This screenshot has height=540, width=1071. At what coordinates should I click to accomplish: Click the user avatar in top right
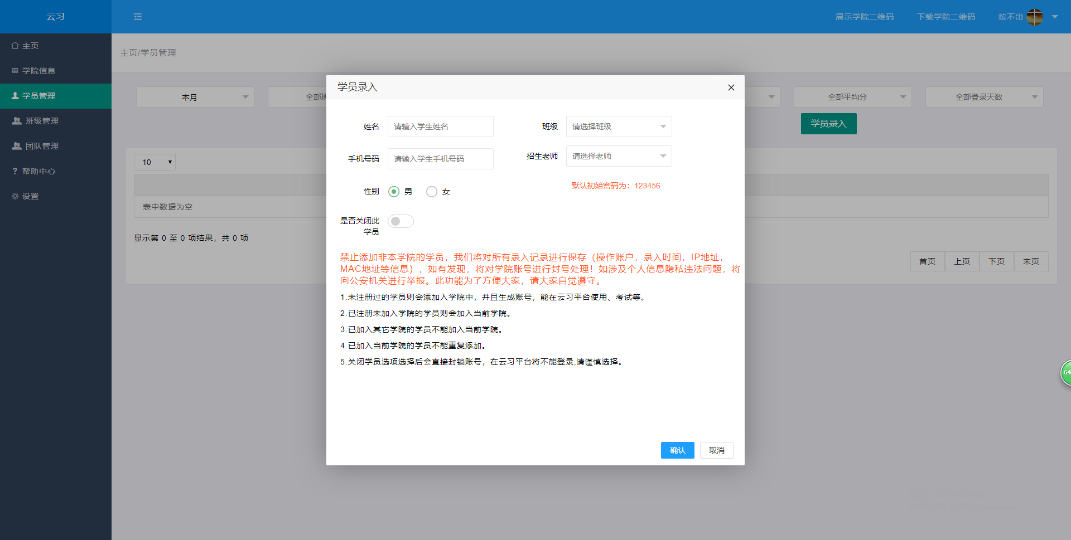(1035, 17)
